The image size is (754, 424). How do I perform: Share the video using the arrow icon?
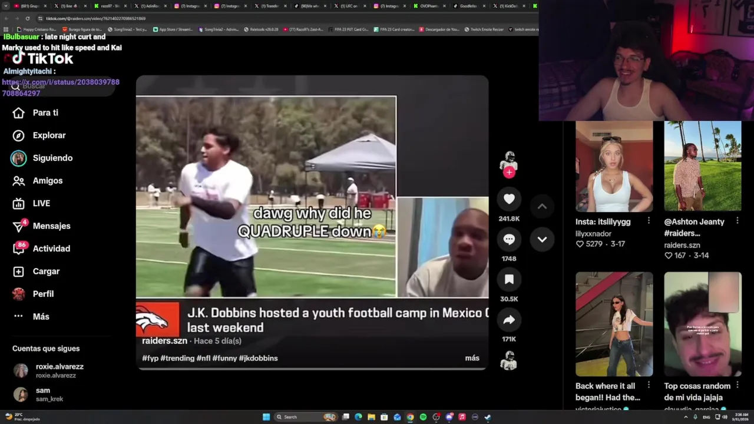point(509,320)
